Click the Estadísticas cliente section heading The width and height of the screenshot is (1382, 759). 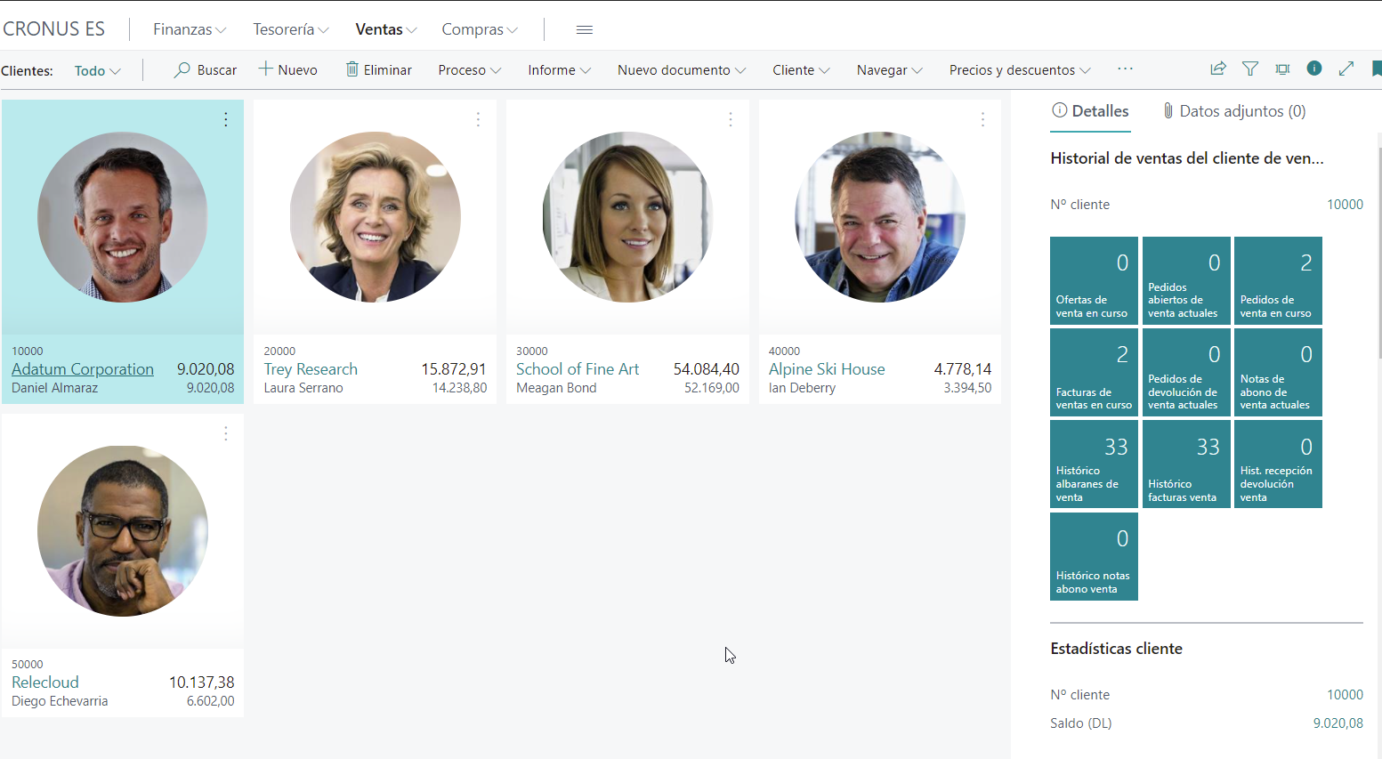(1116, 649)
